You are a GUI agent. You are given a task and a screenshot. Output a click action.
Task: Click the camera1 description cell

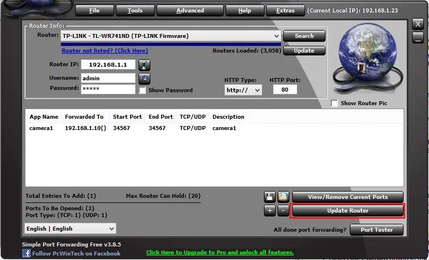[x=224, y=128]
